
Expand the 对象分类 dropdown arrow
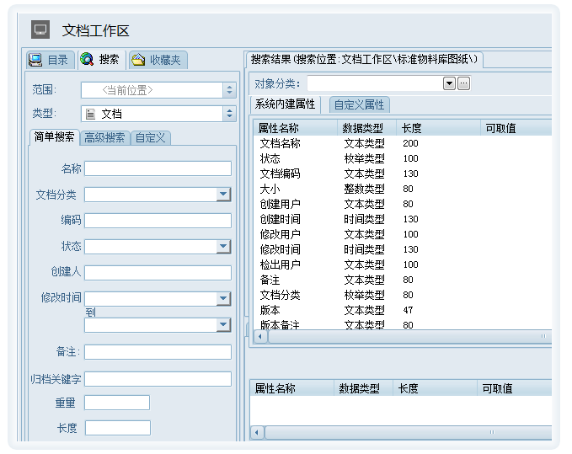tap(449, 83)
